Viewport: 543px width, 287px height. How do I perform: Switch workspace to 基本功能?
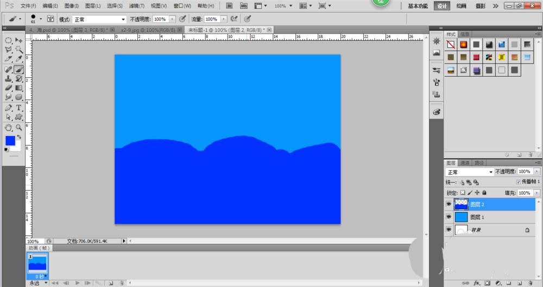click(420, 6)
